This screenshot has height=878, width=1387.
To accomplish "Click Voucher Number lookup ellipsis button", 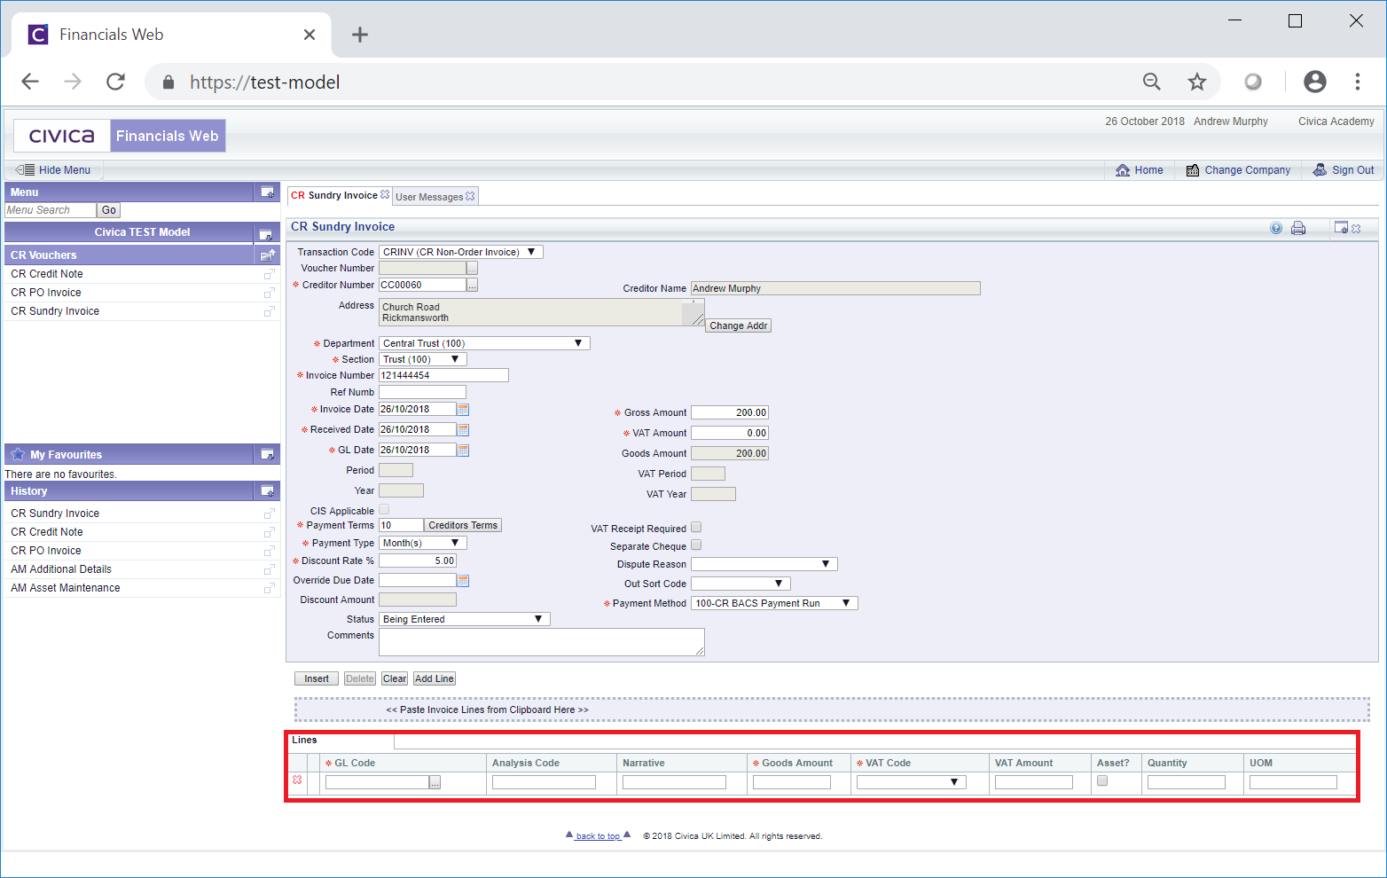I will pos(472,268).
